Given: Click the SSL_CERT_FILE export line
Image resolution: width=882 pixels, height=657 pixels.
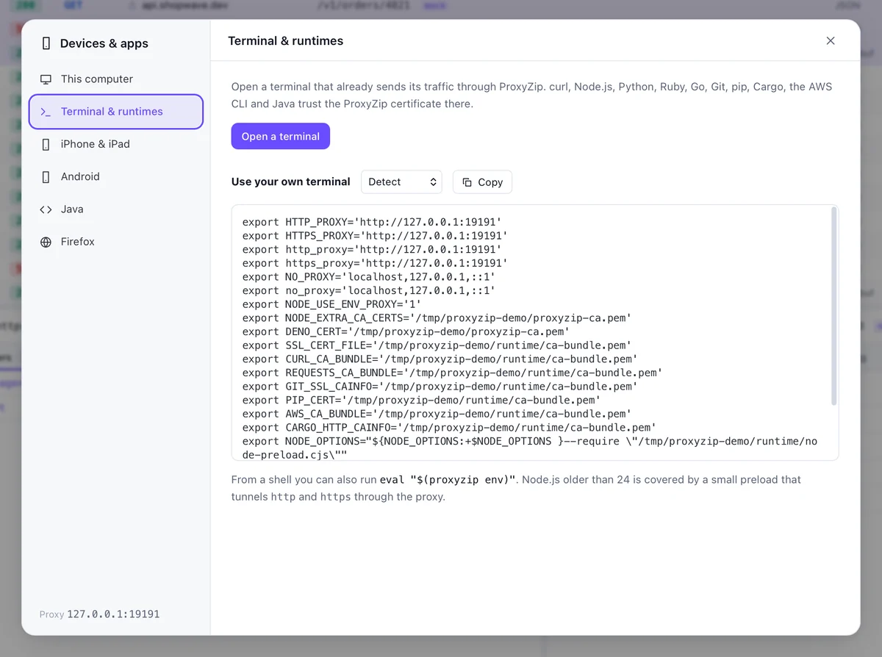Looking at the screenshot, I should click(x=437, y=345).
